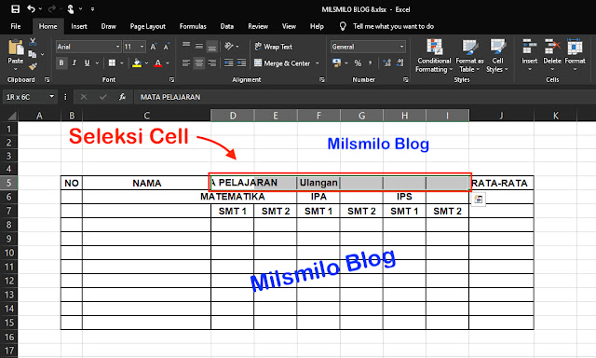Decrease the indent level
This screenshot has height=358, width=596.
click(x=228, y=62)
